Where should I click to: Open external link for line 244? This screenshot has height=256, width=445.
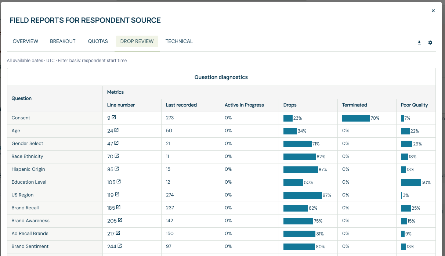click(x=120, y=246)
